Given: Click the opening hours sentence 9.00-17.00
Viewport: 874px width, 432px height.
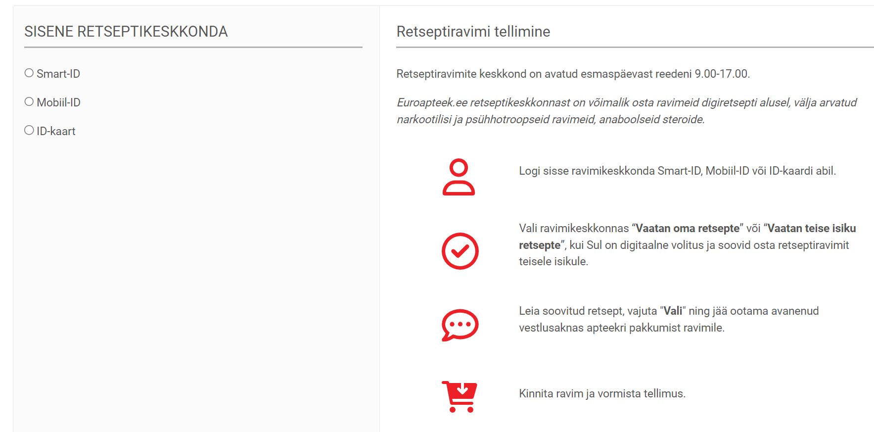Looking at the screenshot, I should click(573, 74).
